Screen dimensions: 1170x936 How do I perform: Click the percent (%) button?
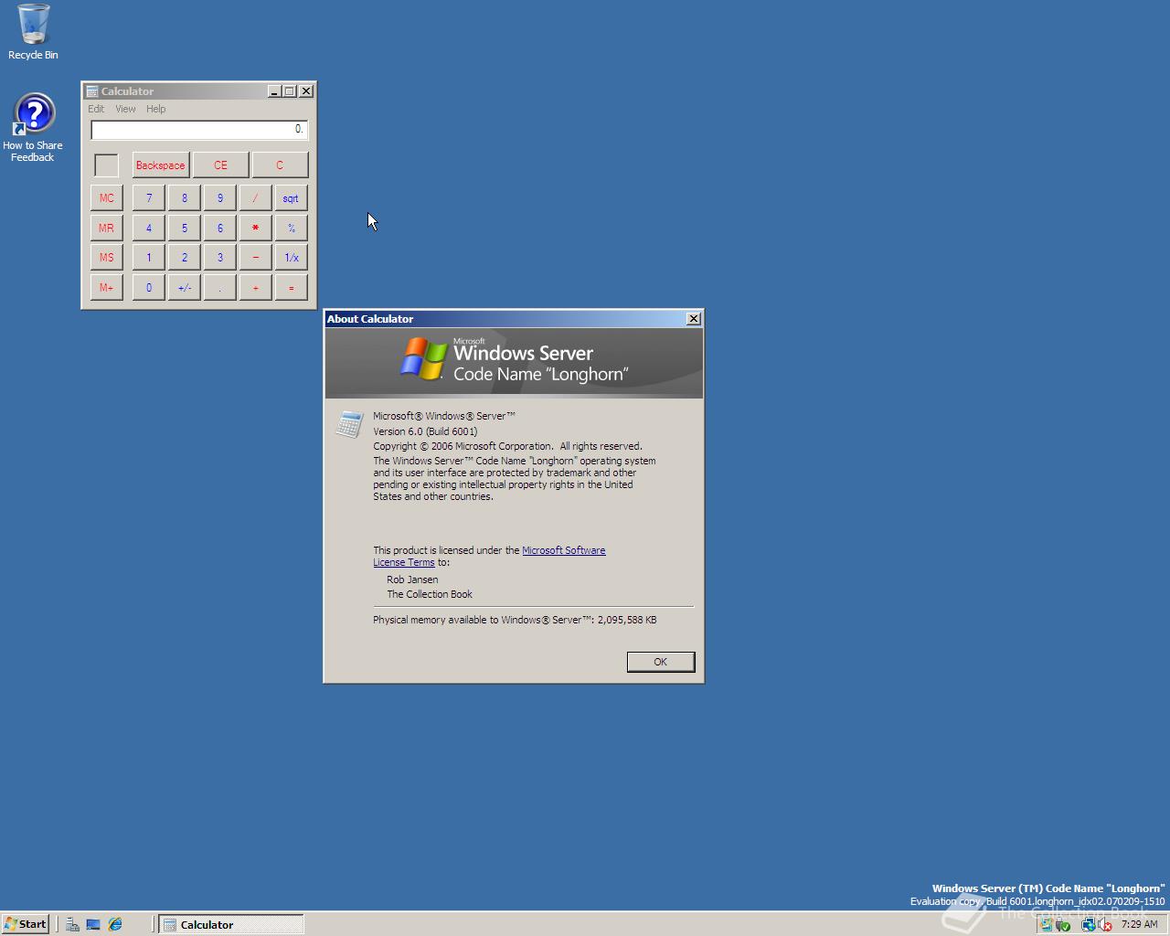tap(292, 228)
